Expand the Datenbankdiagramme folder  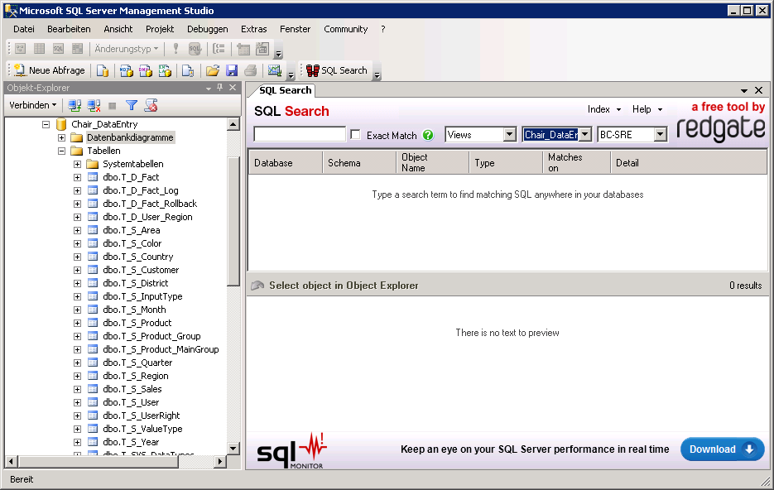point(62,137)
